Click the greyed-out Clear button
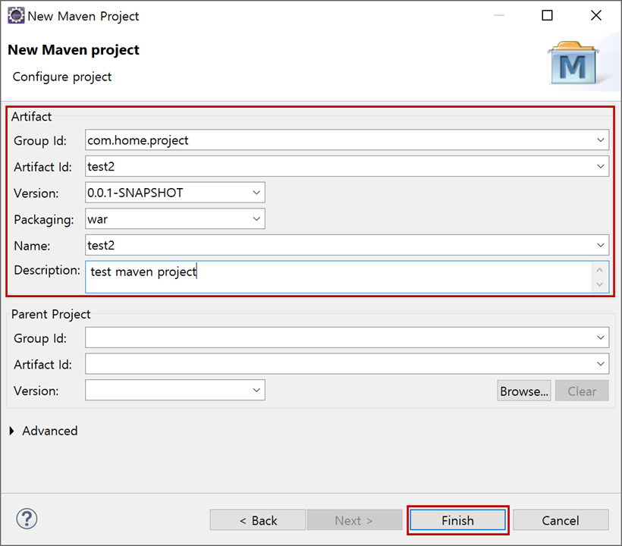The width and height of the screenshot is (622, 546). (x=582, y=391)
